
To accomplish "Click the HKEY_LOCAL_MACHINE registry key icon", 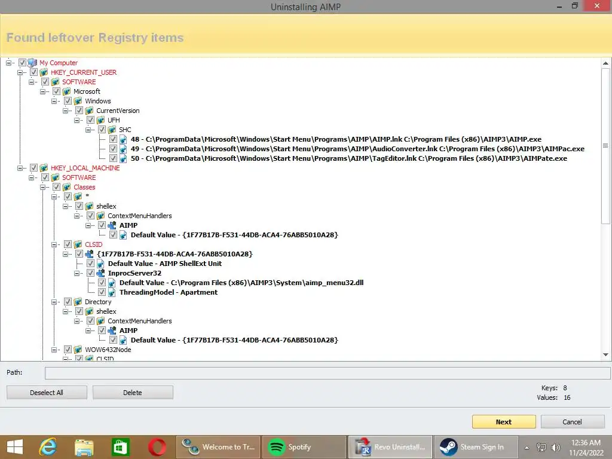I will [44, 168].
